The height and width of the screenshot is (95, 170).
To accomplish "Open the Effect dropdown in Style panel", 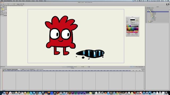I will tap(133, 23).
